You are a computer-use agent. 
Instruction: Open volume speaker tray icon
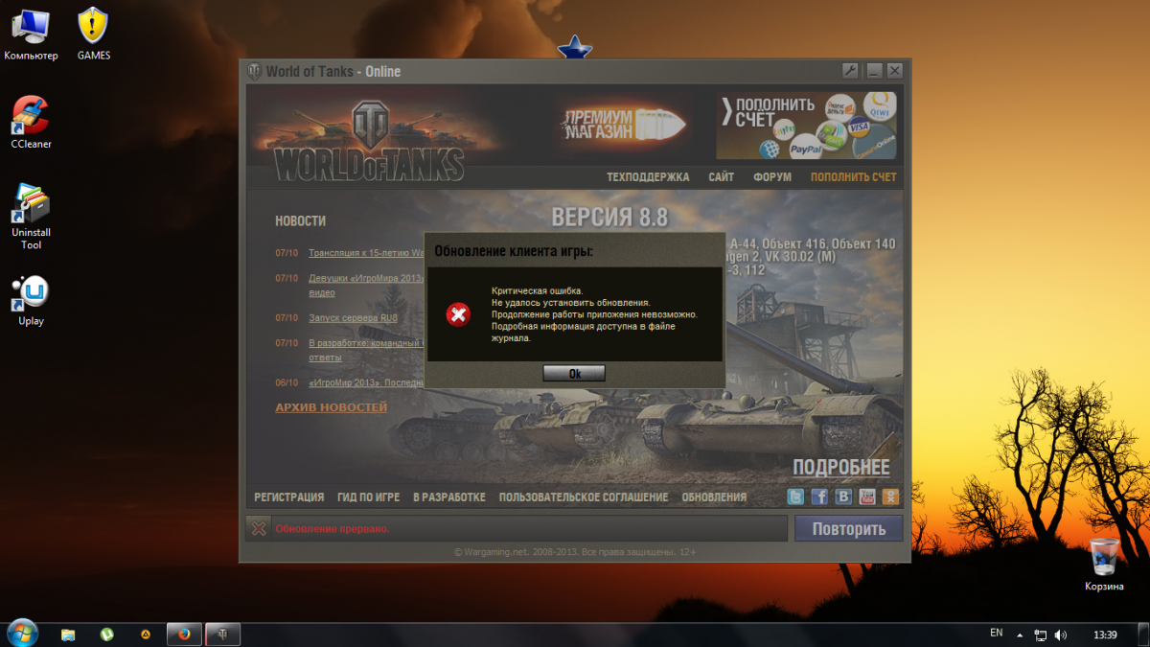1061,635
